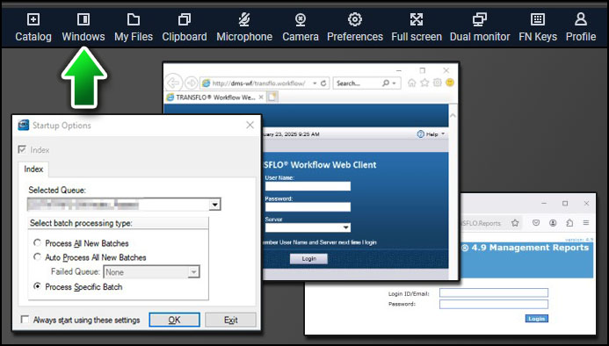Click the Workflow page scrollbar up arrow
The width and height of the screenshot is (609, 346).
[x=453, y=116]
